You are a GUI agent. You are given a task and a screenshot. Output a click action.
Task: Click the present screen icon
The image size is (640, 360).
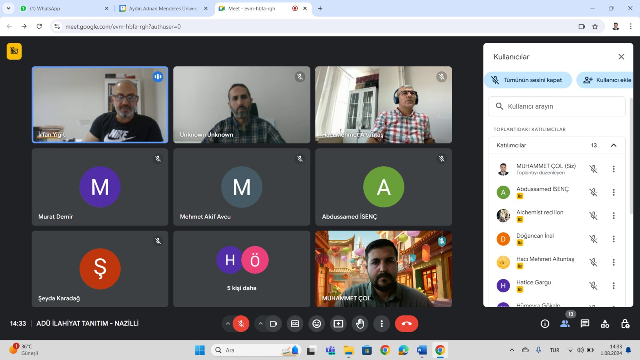tap(338, 324)
